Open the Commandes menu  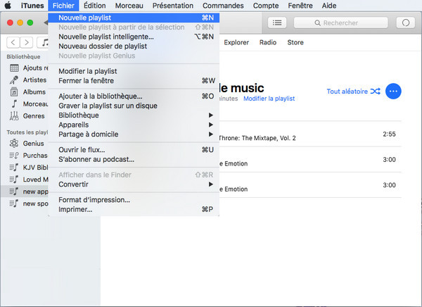coord(223,6)
